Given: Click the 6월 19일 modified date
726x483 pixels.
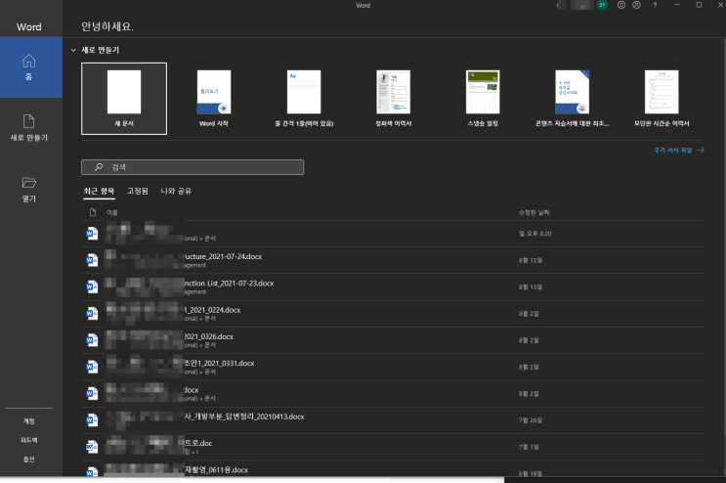Looking at the screenshot, I should tap(531, 473).
